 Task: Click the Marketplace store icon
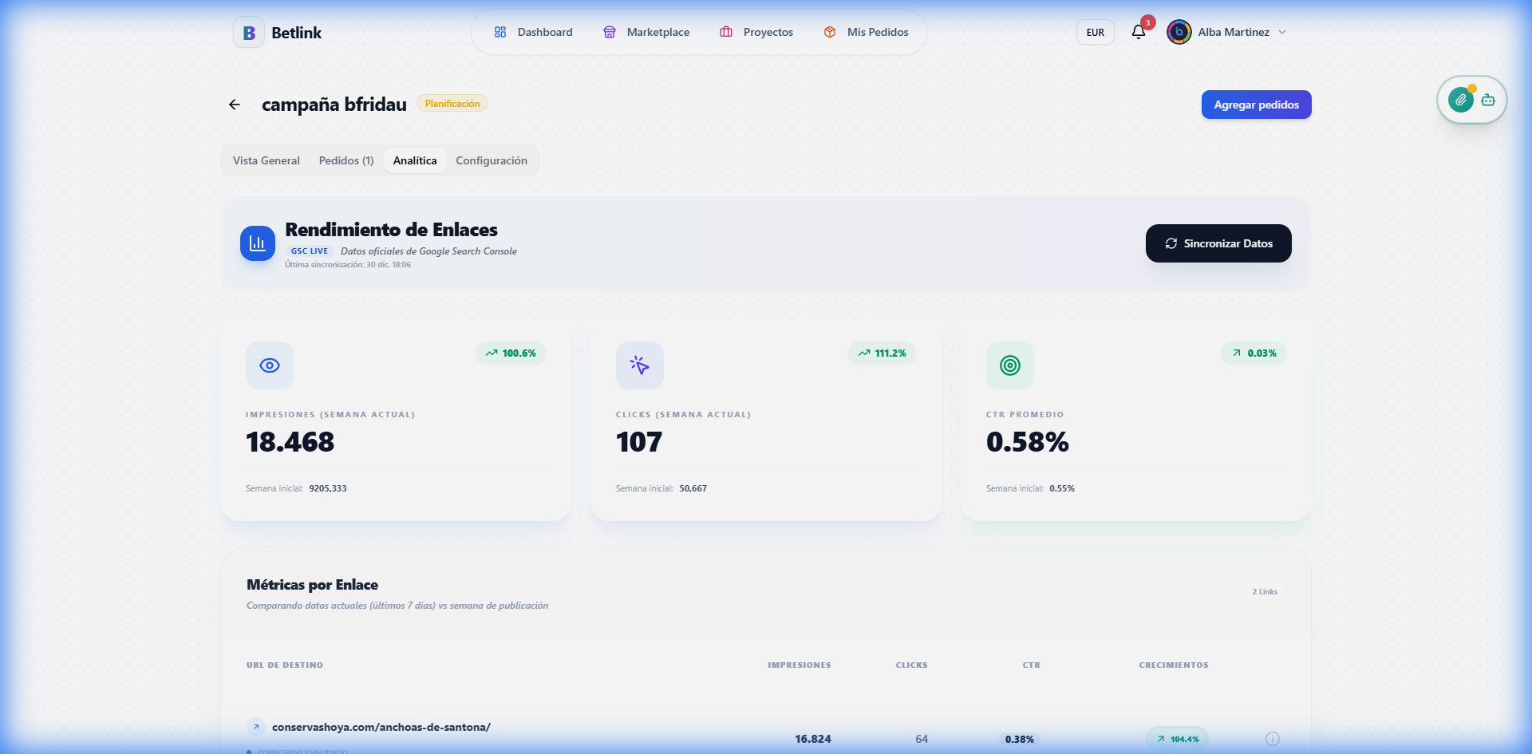610,32
